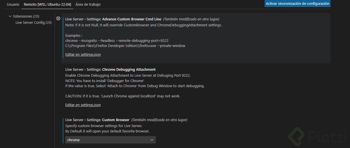Viewport: 350px width, 148px height.
Task: Click Activar sincronización de configuración button
Action: (297, 4)
